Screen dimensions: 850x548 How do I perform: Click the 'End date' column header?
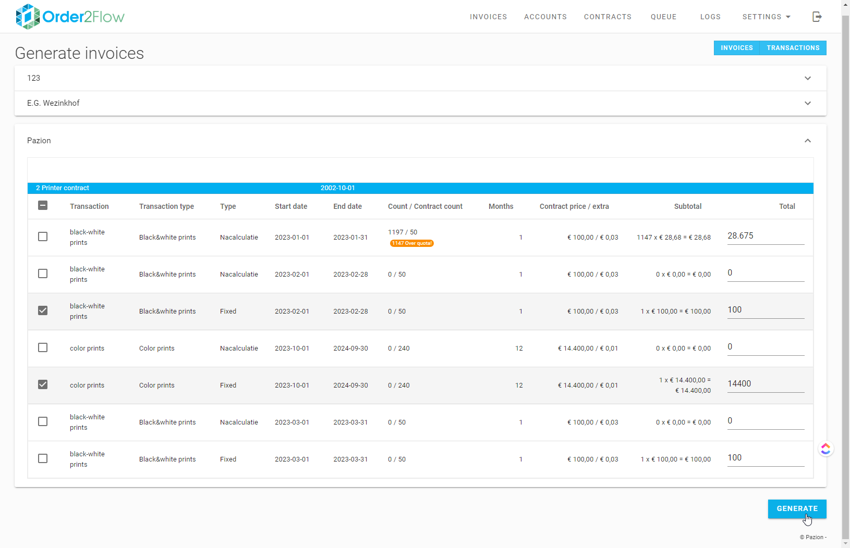[x=347, y=206]
